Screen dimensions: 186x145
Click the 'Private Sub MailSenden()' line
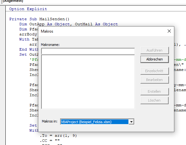click(39, 19)
